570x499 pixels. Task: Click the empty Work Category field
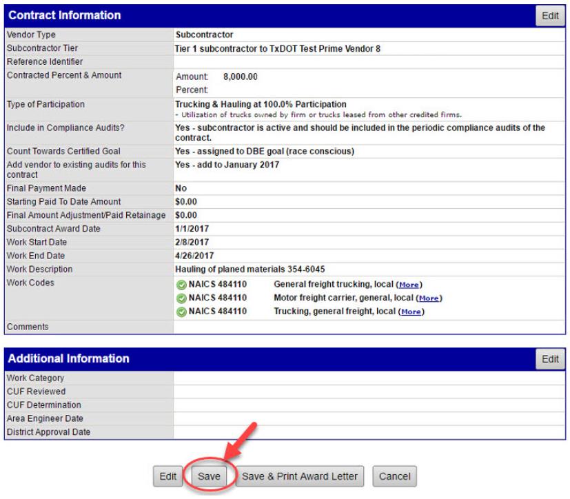point(369,377)
